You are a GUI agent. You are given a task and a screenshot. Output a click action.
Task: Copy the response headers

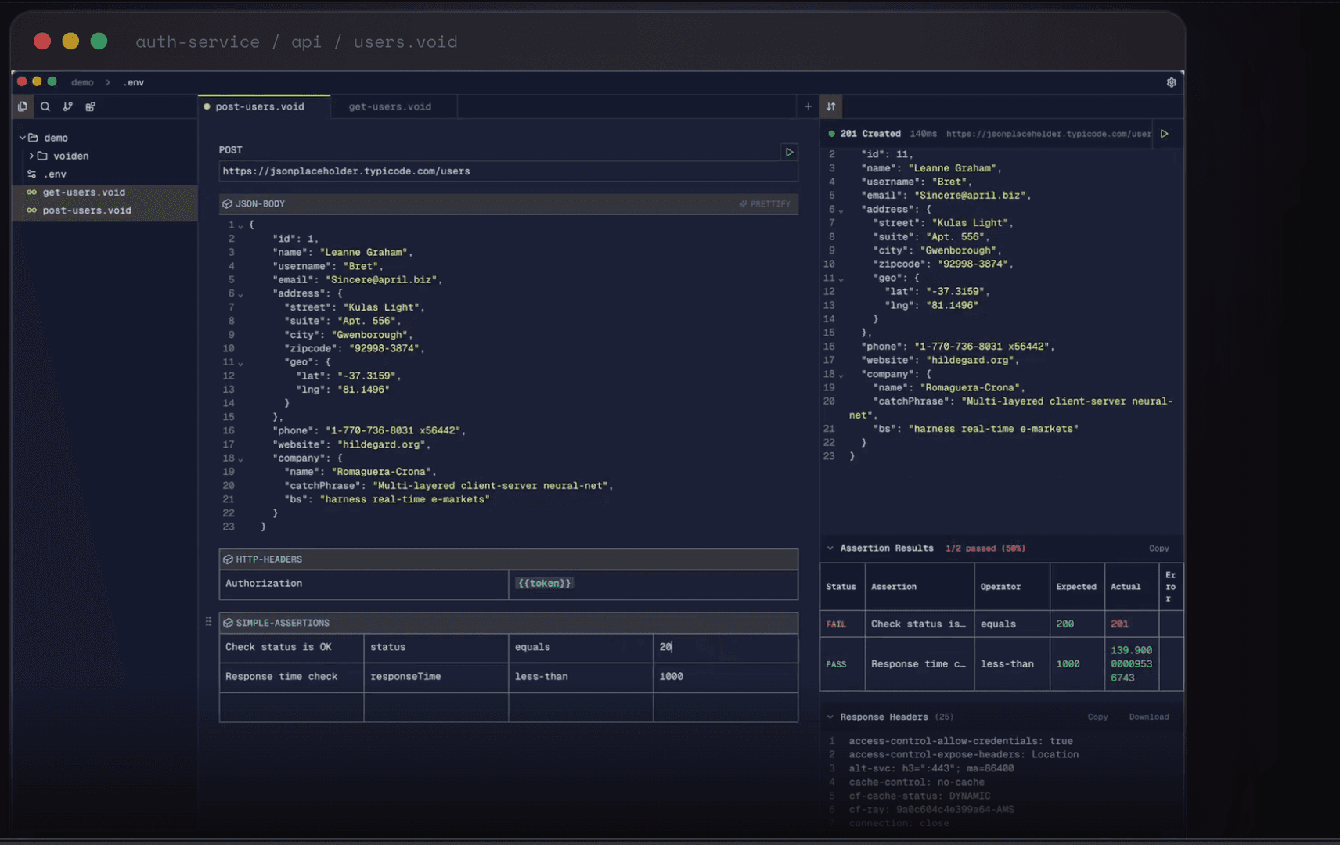point(1097,717)
